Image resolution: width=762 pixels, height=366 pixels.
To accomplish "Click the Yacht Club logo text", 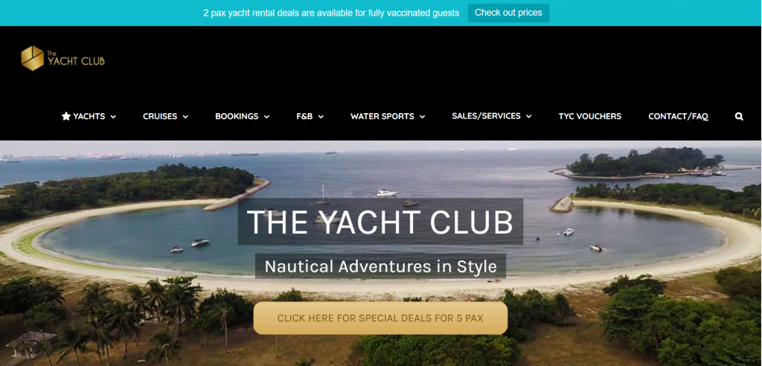I will tap(75, 60).
